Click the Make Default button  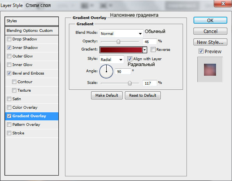pos(107,96)
